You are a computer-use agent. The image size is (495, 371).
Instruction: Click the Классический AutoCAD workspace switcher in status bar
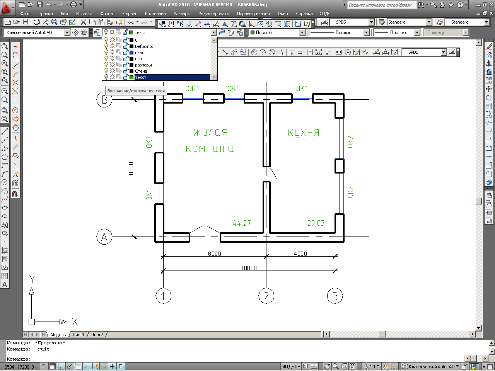[430, 366]
